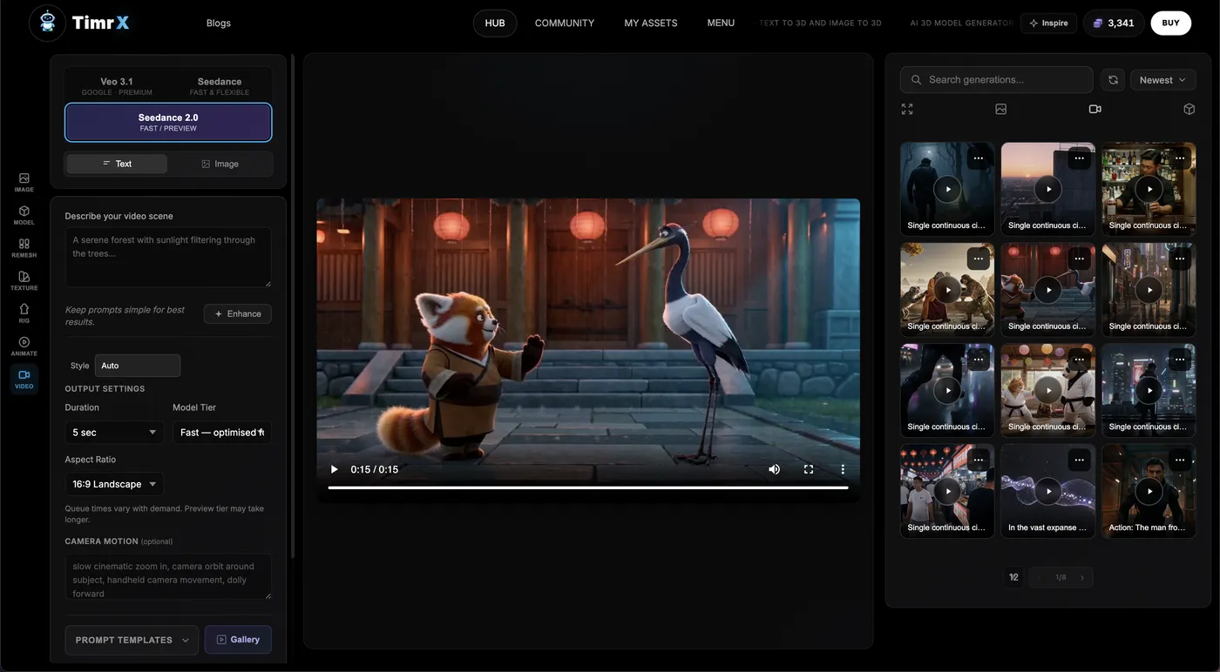Enter fullscreen mode on the video player
Viewport: 1220px width, 672px height.
pyautogui.click(x=809, y=469)
